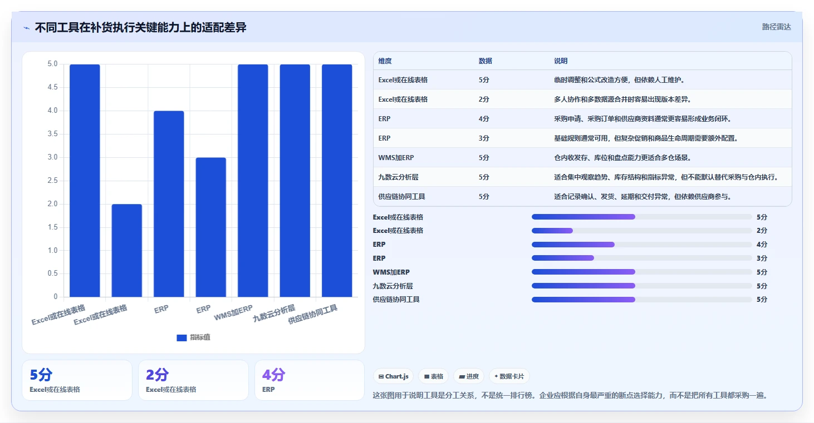Click the ERP chart bar reaching 4.0

point(169,204)
